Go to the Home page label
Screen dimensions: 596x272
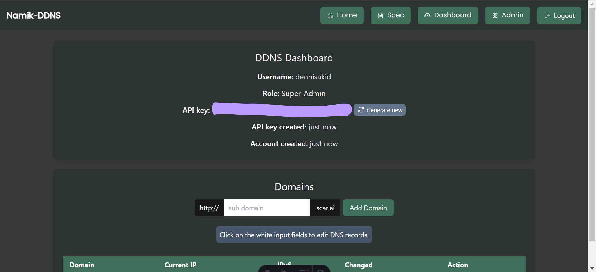coord(347,15)
